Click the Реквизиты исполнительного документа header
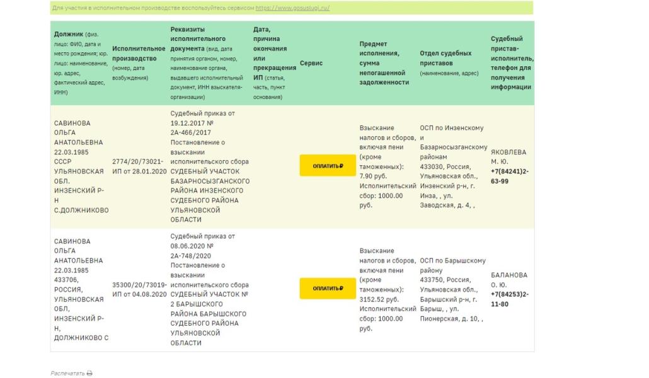649x378 pixels. (x=209, y=63)
